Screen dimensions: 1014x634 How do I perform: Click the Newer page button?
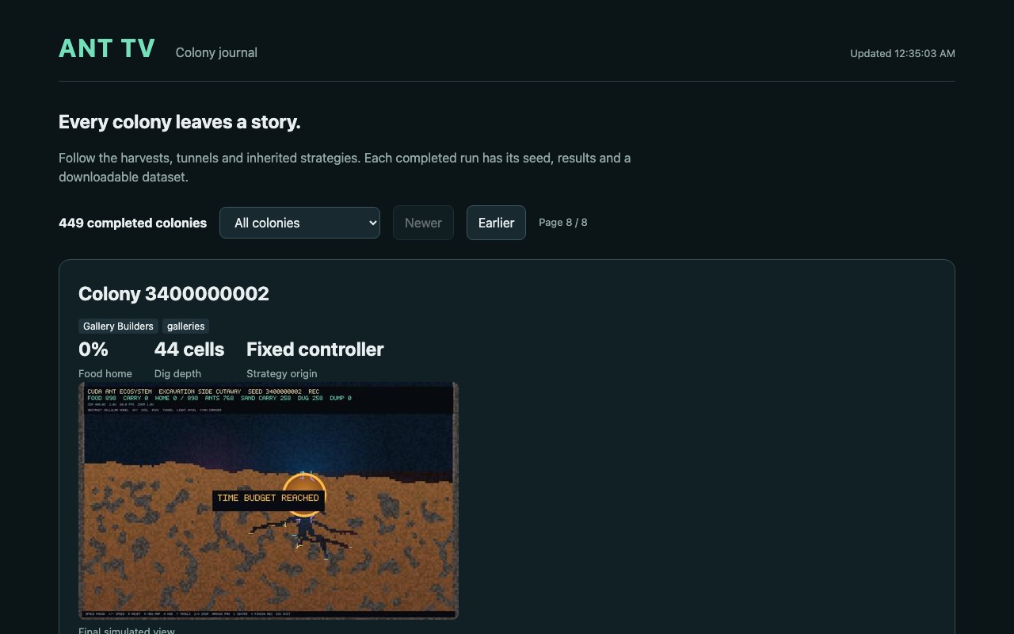(x=423, y=223)
